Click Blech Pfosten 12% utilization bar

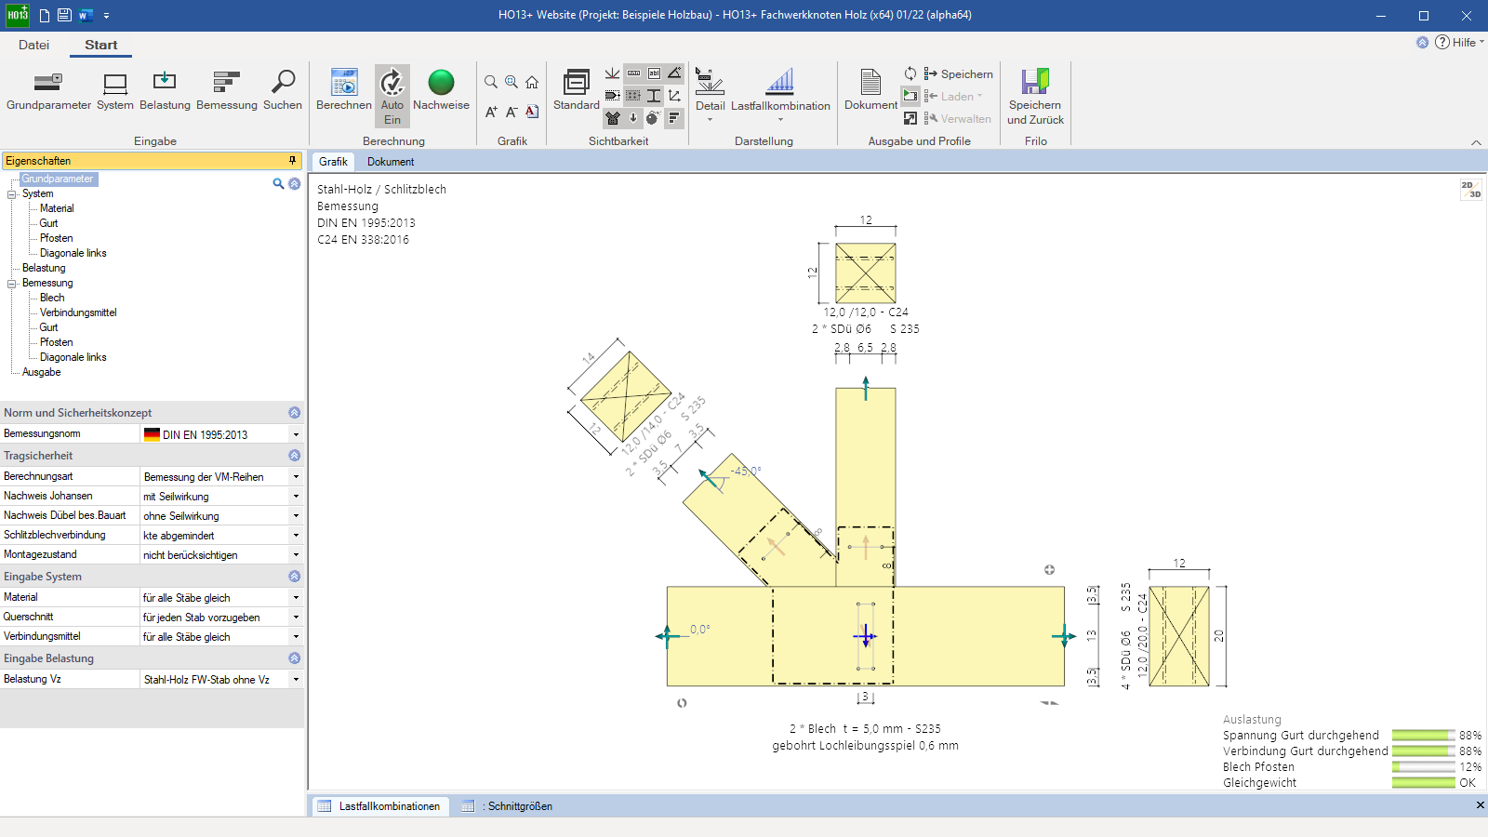click(1423, 766)
